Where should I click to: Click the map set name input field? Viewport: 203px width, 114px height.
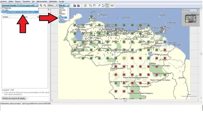pyautogui.click(x=38, y=98)
